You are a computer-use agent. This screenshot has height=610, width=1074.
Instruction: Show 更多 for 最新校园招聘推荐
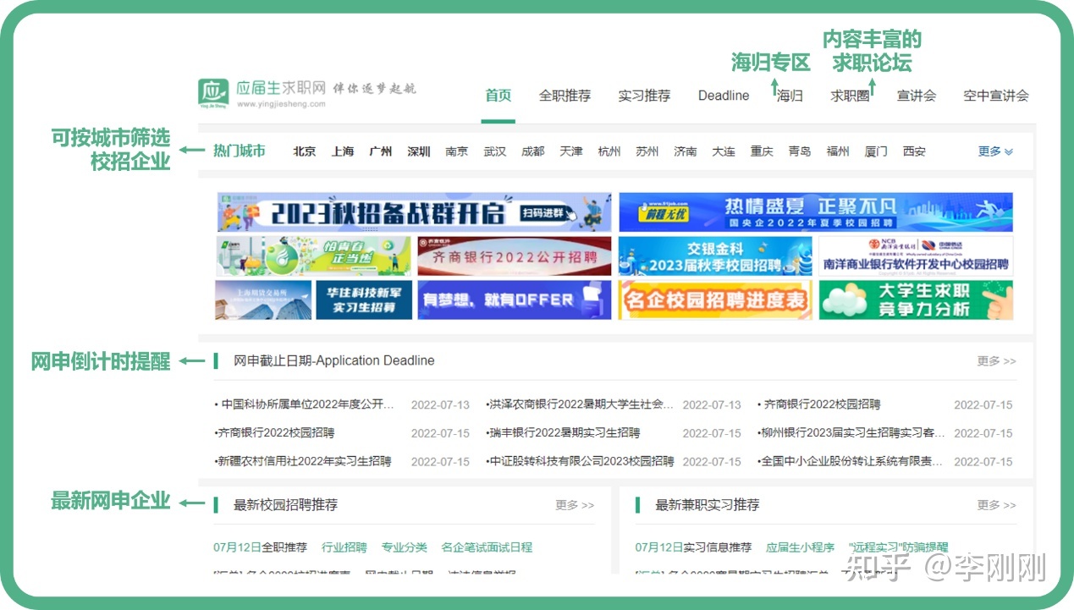tap(575, 505)
